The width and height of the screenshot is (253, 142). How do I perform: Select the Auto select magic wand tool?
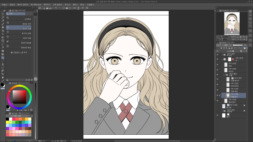3,47
